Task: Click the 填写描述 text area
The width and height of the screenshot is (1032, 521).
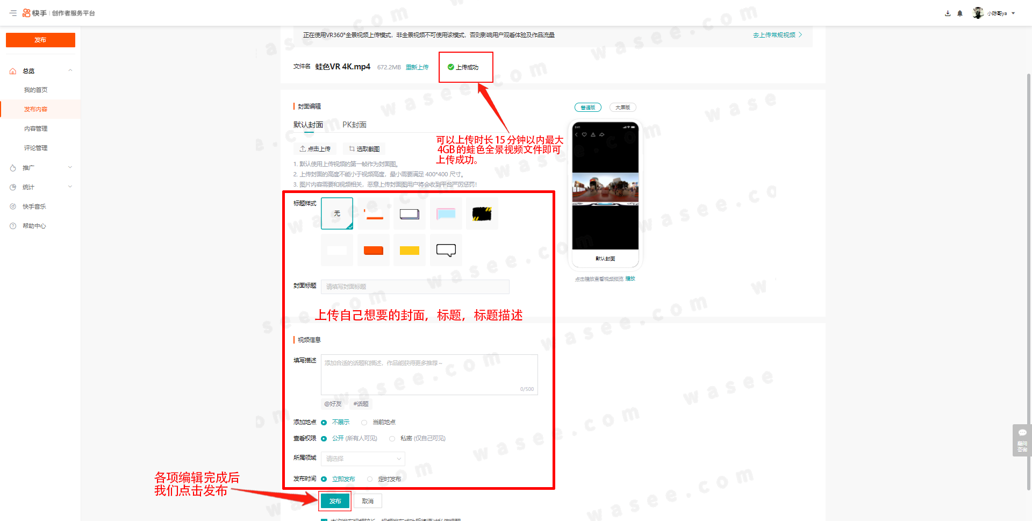Action: point(429,375)
